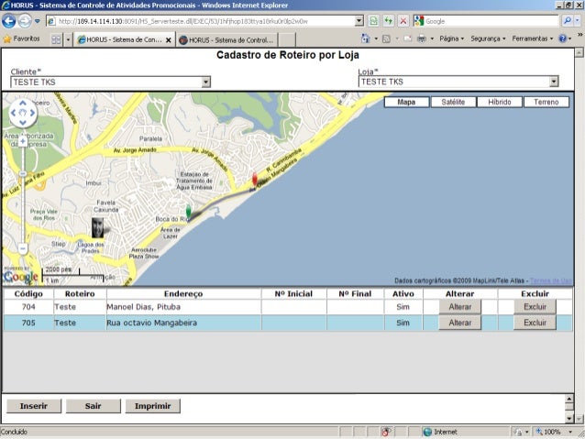Click the map pan control
Image resolution: width=585 pixels, height=439 pixels.
coord(22,114)
